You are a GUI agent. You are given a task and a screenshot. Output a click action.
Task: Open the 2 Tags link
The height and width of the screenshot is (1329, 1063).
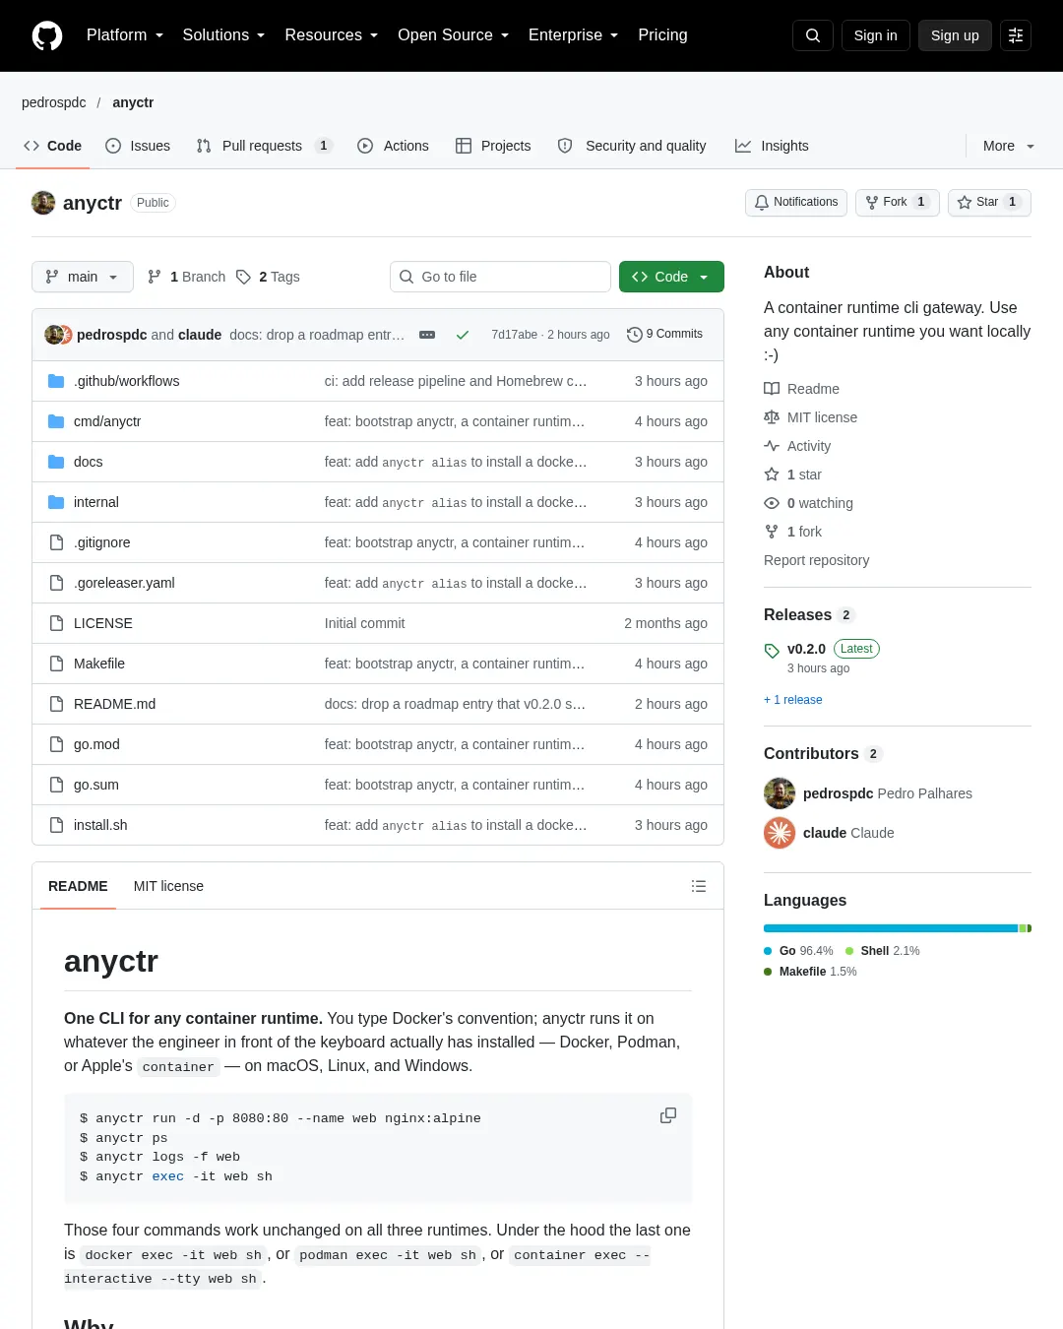268,277
